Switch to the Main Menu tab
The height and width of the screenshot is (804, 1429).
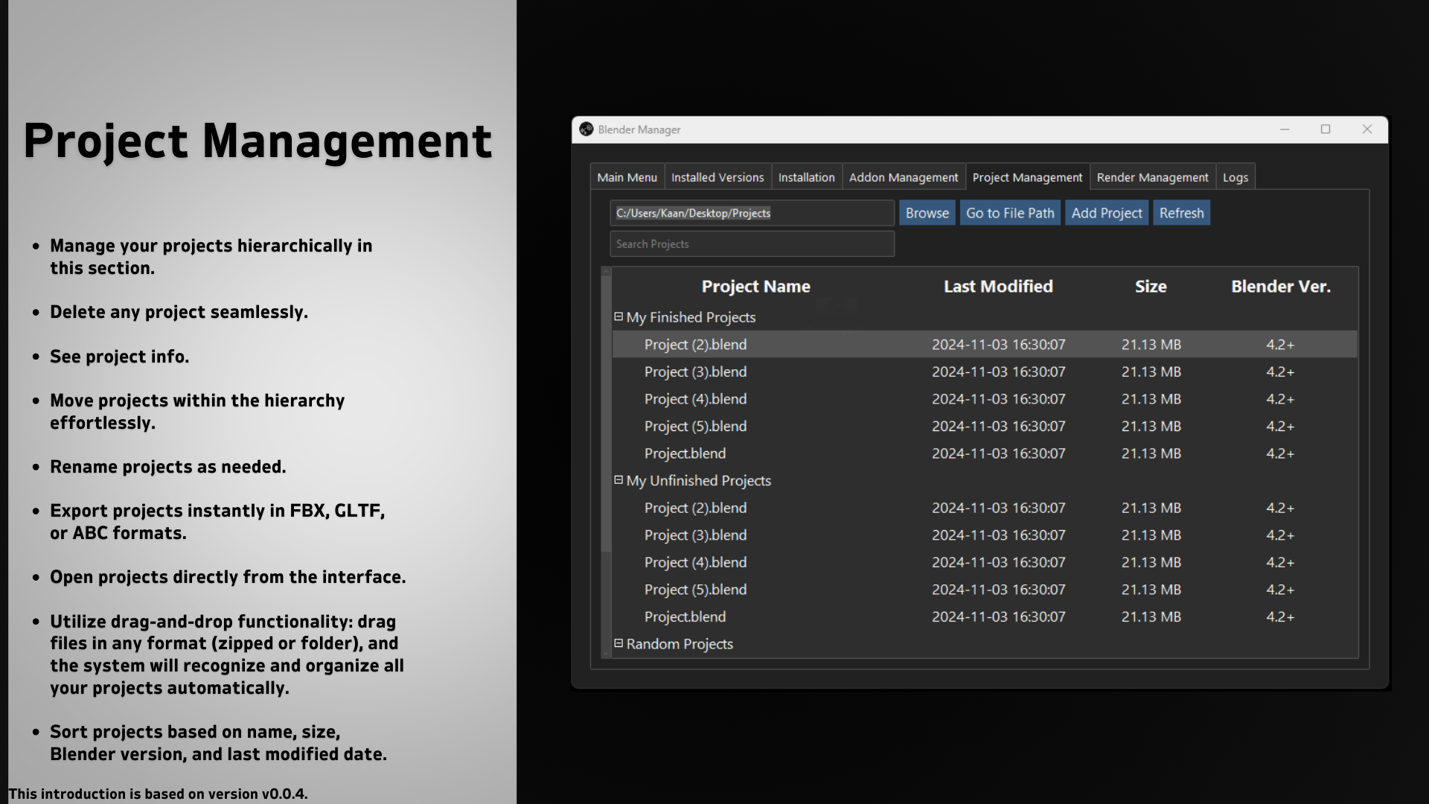coord(627,177)
